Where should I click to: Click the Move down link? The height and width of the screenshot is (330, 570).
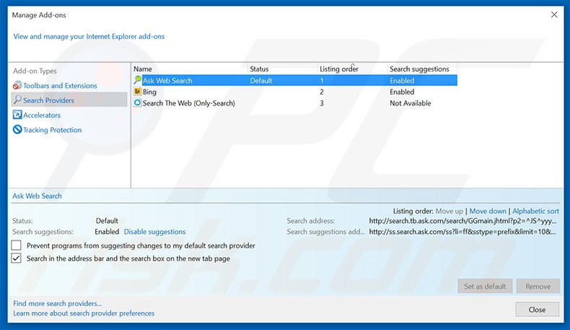pyautogui.click(x=488, y=211)
